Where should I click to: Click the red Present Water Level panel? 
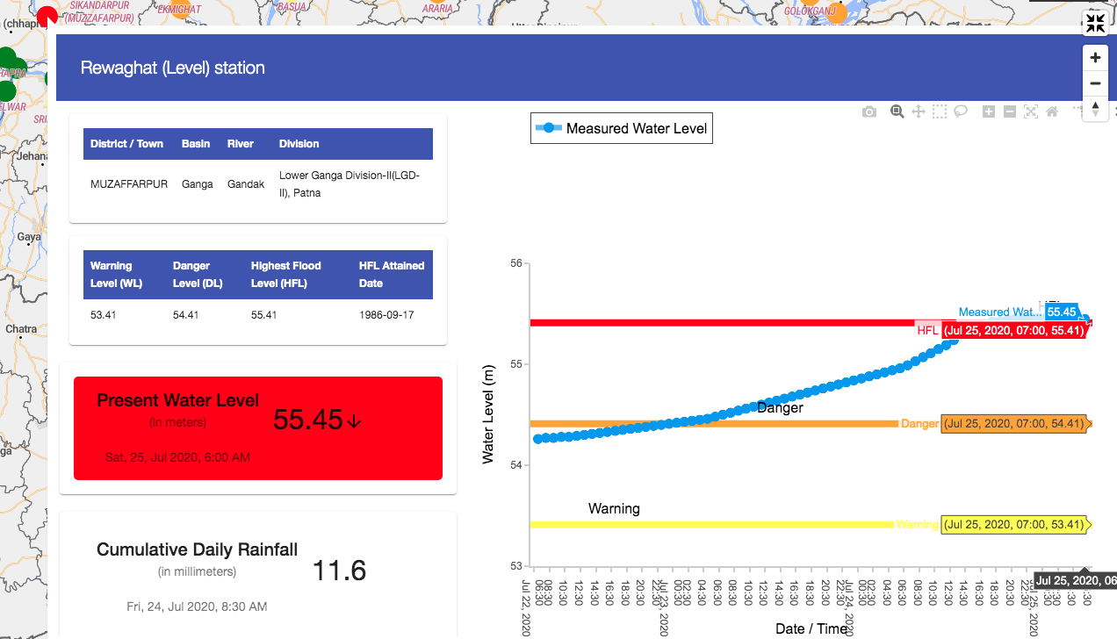(257, 428)
